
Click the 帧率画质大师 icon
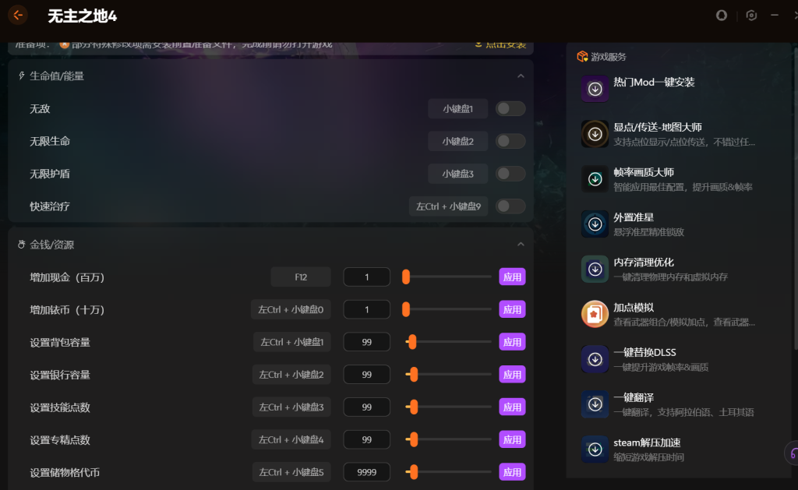pos(595,179)
